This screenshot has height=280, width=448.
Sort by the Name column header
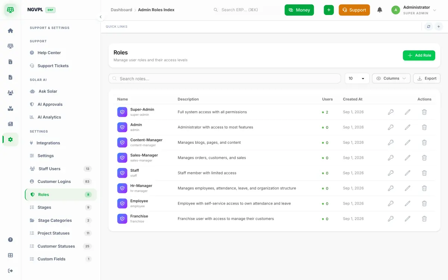(122, 99)
